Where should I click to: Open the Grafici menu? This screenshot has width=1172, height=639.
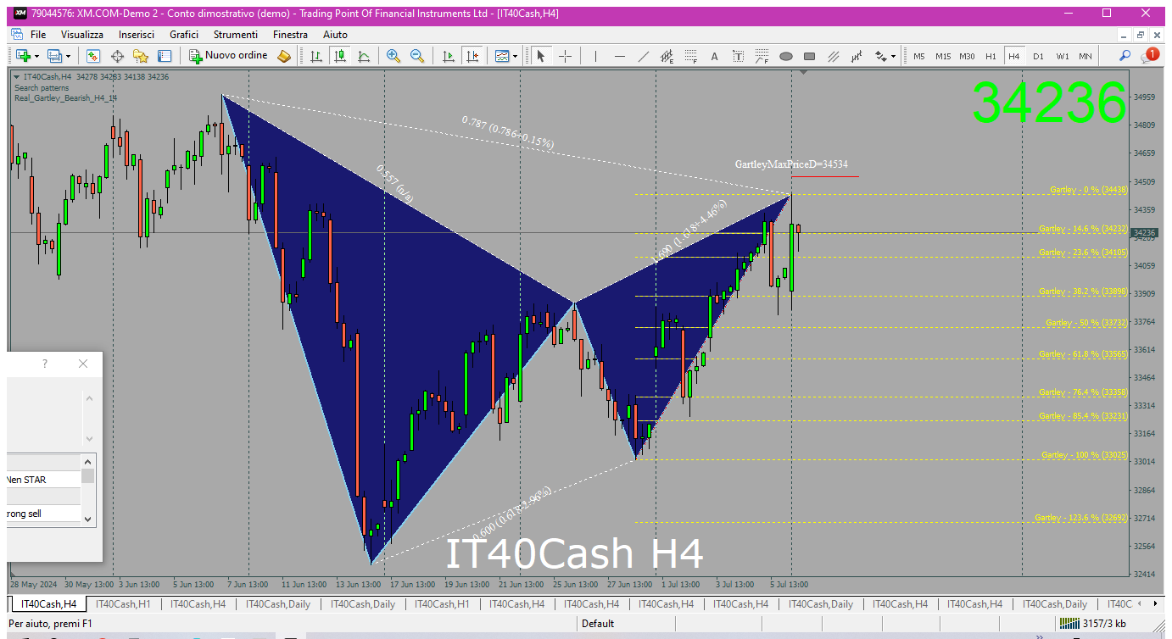click(184, 35)
